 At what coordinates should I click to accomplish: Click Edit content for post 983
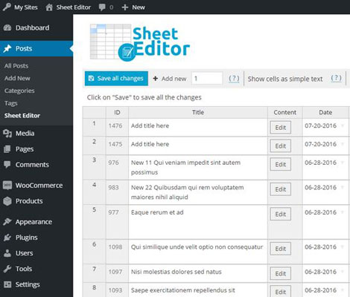[x=281, y=189]
